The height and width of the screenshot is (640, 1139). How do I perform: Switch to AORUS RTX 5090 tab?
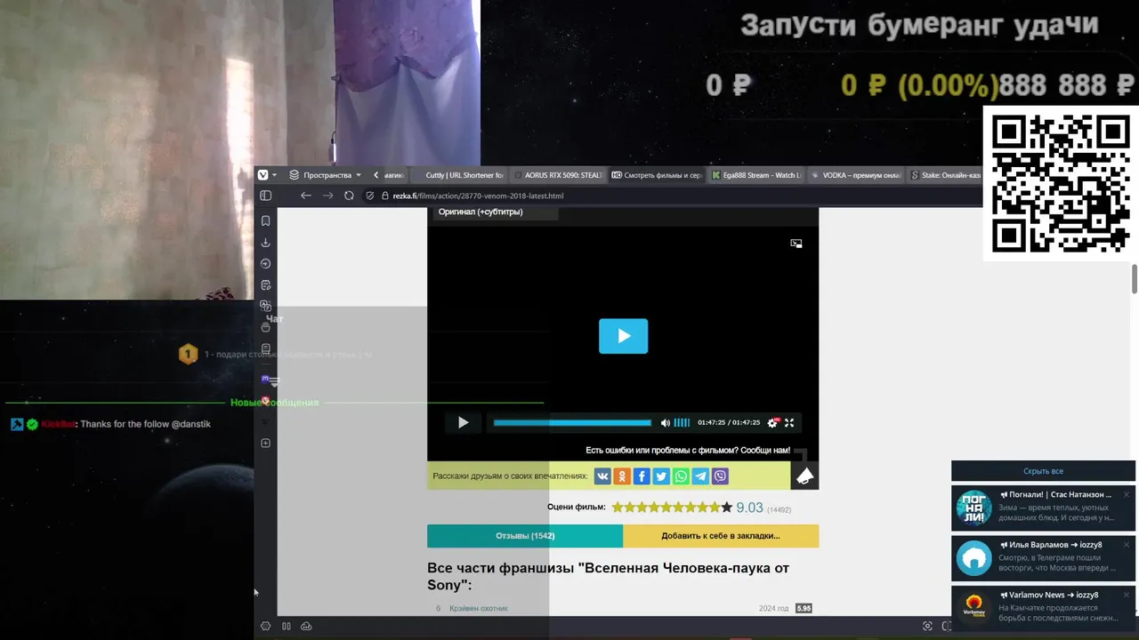point(558,175)
